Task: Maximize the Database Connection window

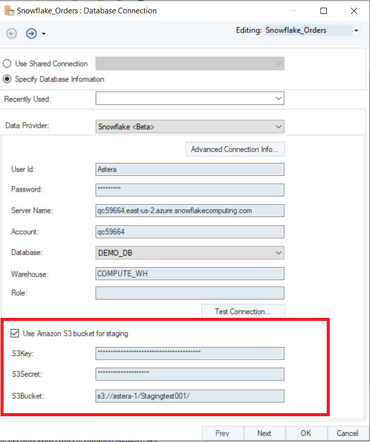Action: [324, 10]
